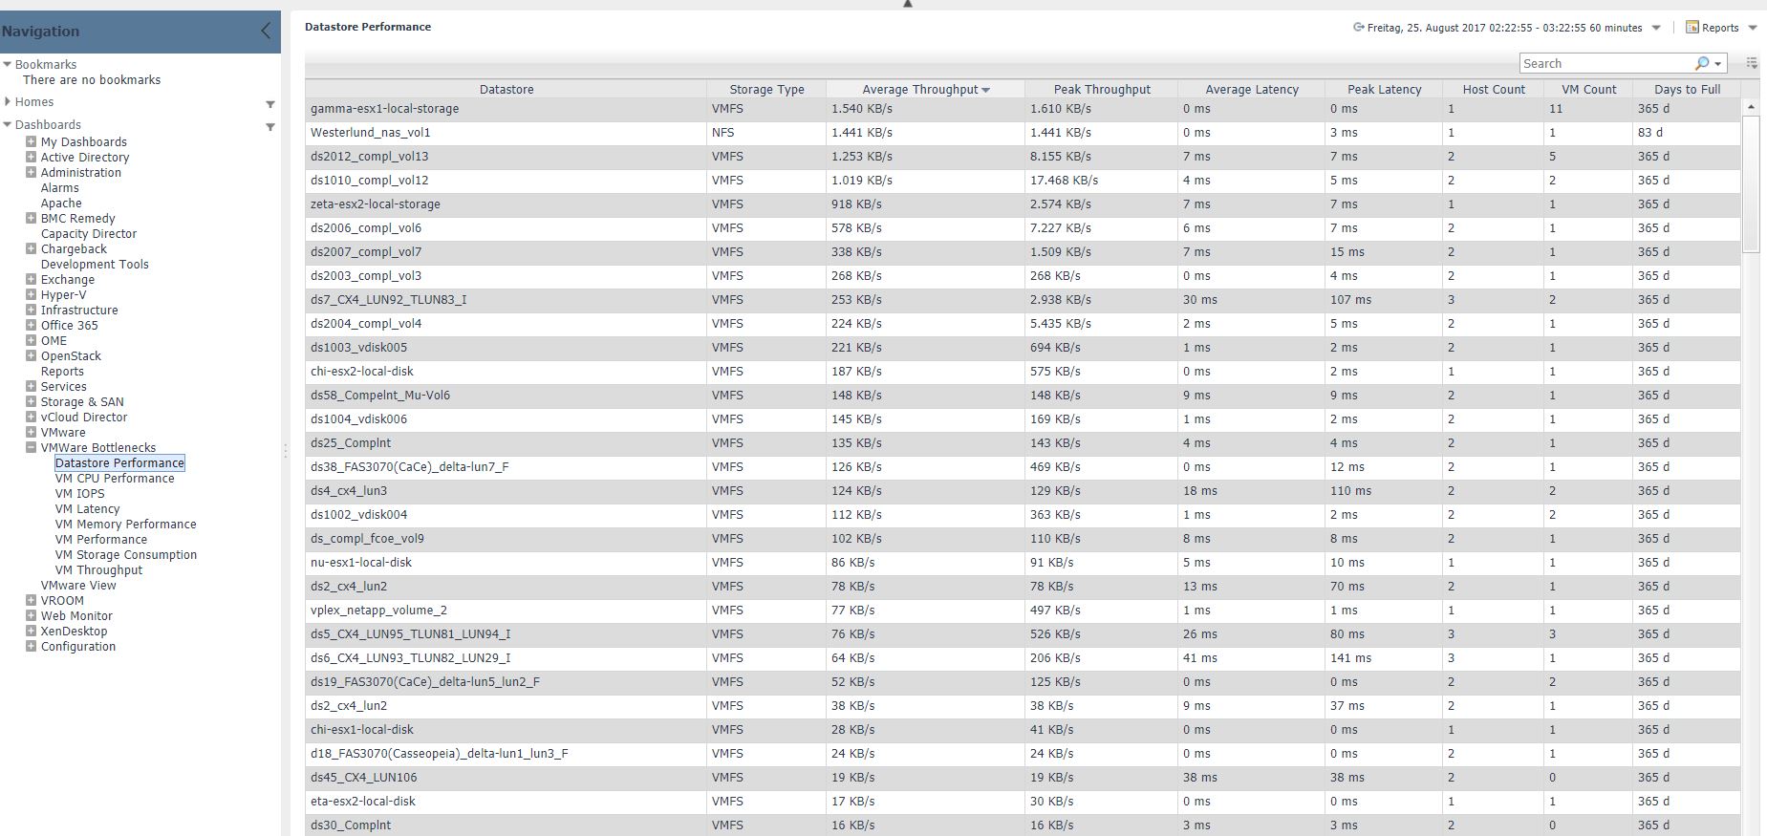Open the Alarms dashboard
This screenshot has width=1767, height=836.
(x=59, y=188)
